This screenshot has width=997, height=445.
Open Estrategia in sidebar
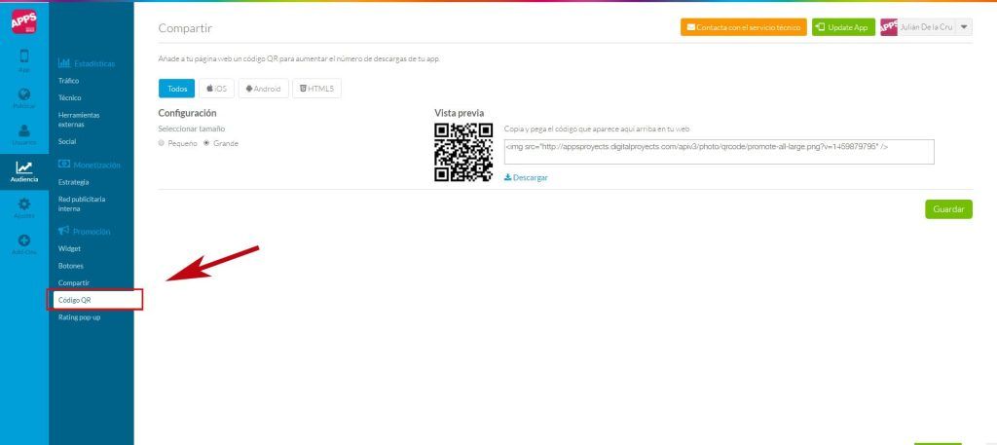[73, 182]
